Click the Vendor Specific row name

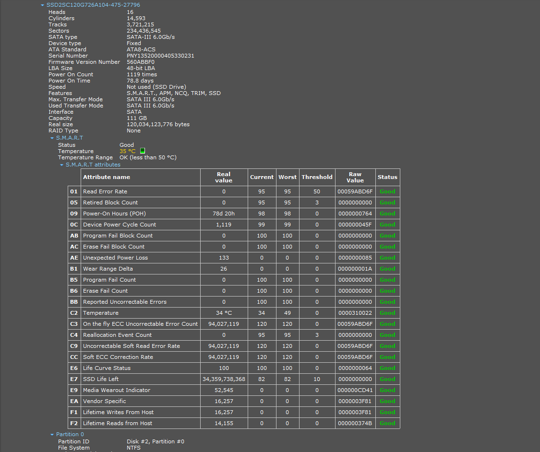tap(104, 401)
